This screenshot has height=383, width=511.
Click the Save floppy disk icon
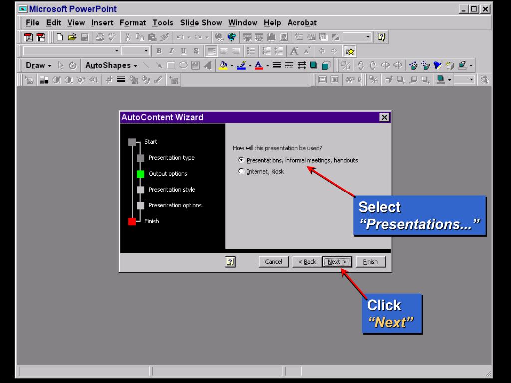coord(85,37)
